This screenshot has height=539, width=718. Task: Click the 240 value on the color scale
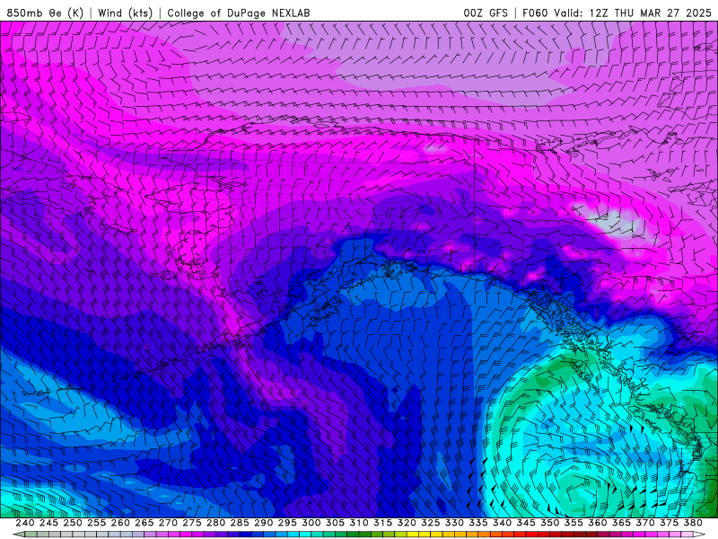[25, 523]
